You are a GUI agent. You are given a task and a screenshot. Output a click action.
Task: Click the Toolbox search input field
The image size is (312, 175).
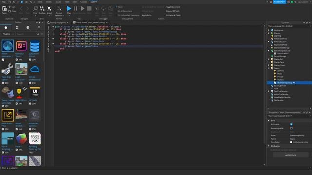tap(25, 34)
